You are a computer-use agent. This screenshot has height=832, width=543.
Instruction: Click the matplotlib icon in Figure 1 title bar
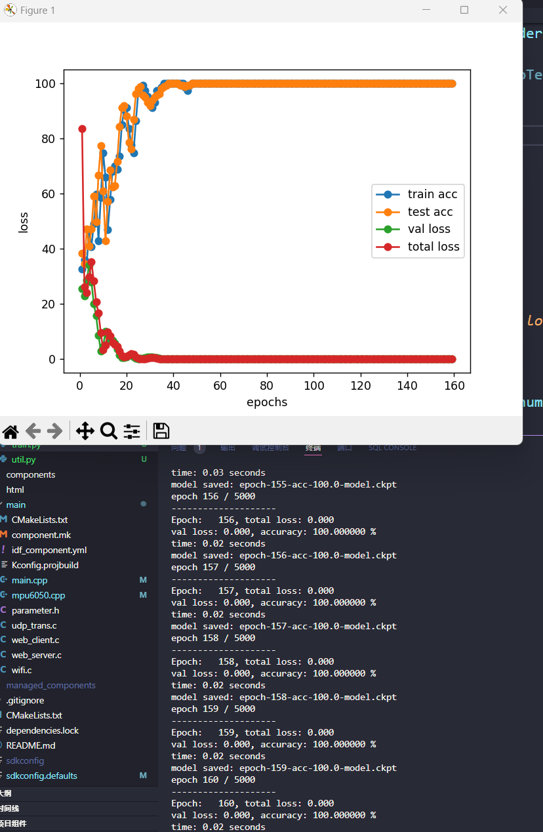(10, 10)
